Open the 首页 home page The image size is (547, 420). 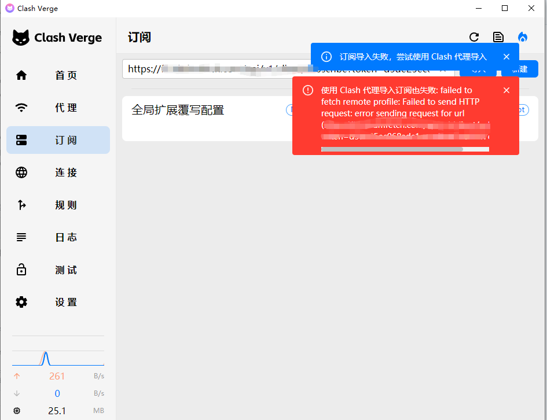58,75
